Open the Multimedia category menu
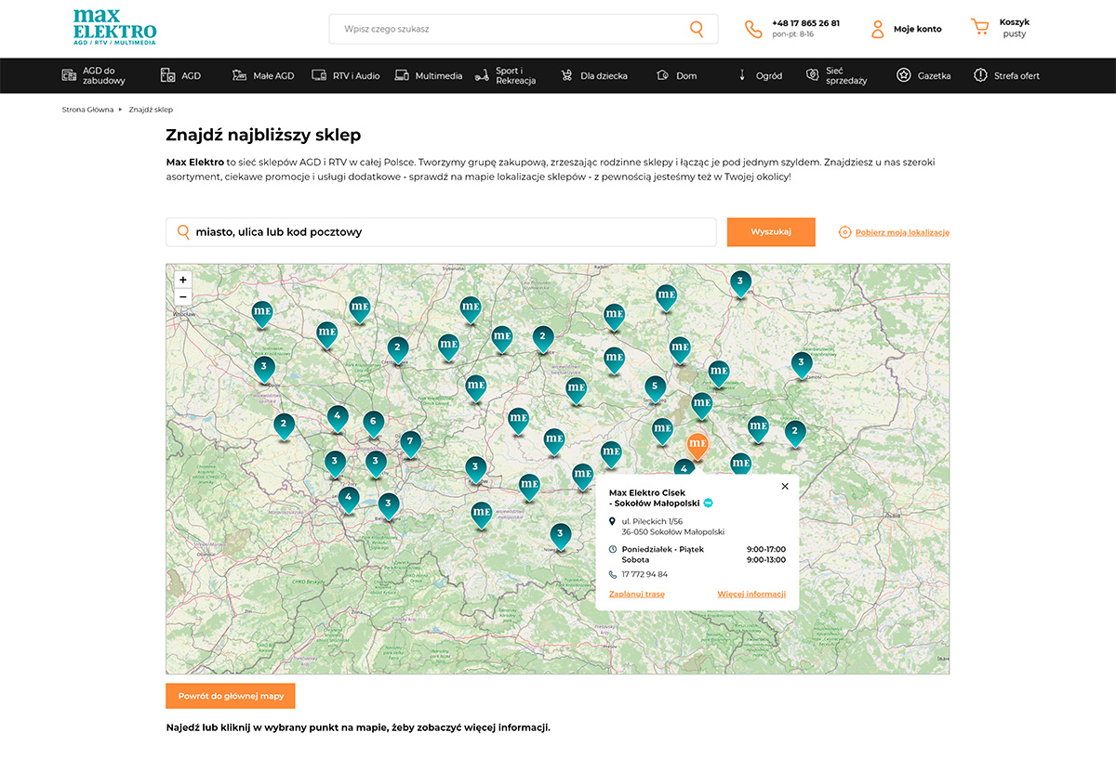This screenshot has width=1116, height=772. (x=429, y=75)
